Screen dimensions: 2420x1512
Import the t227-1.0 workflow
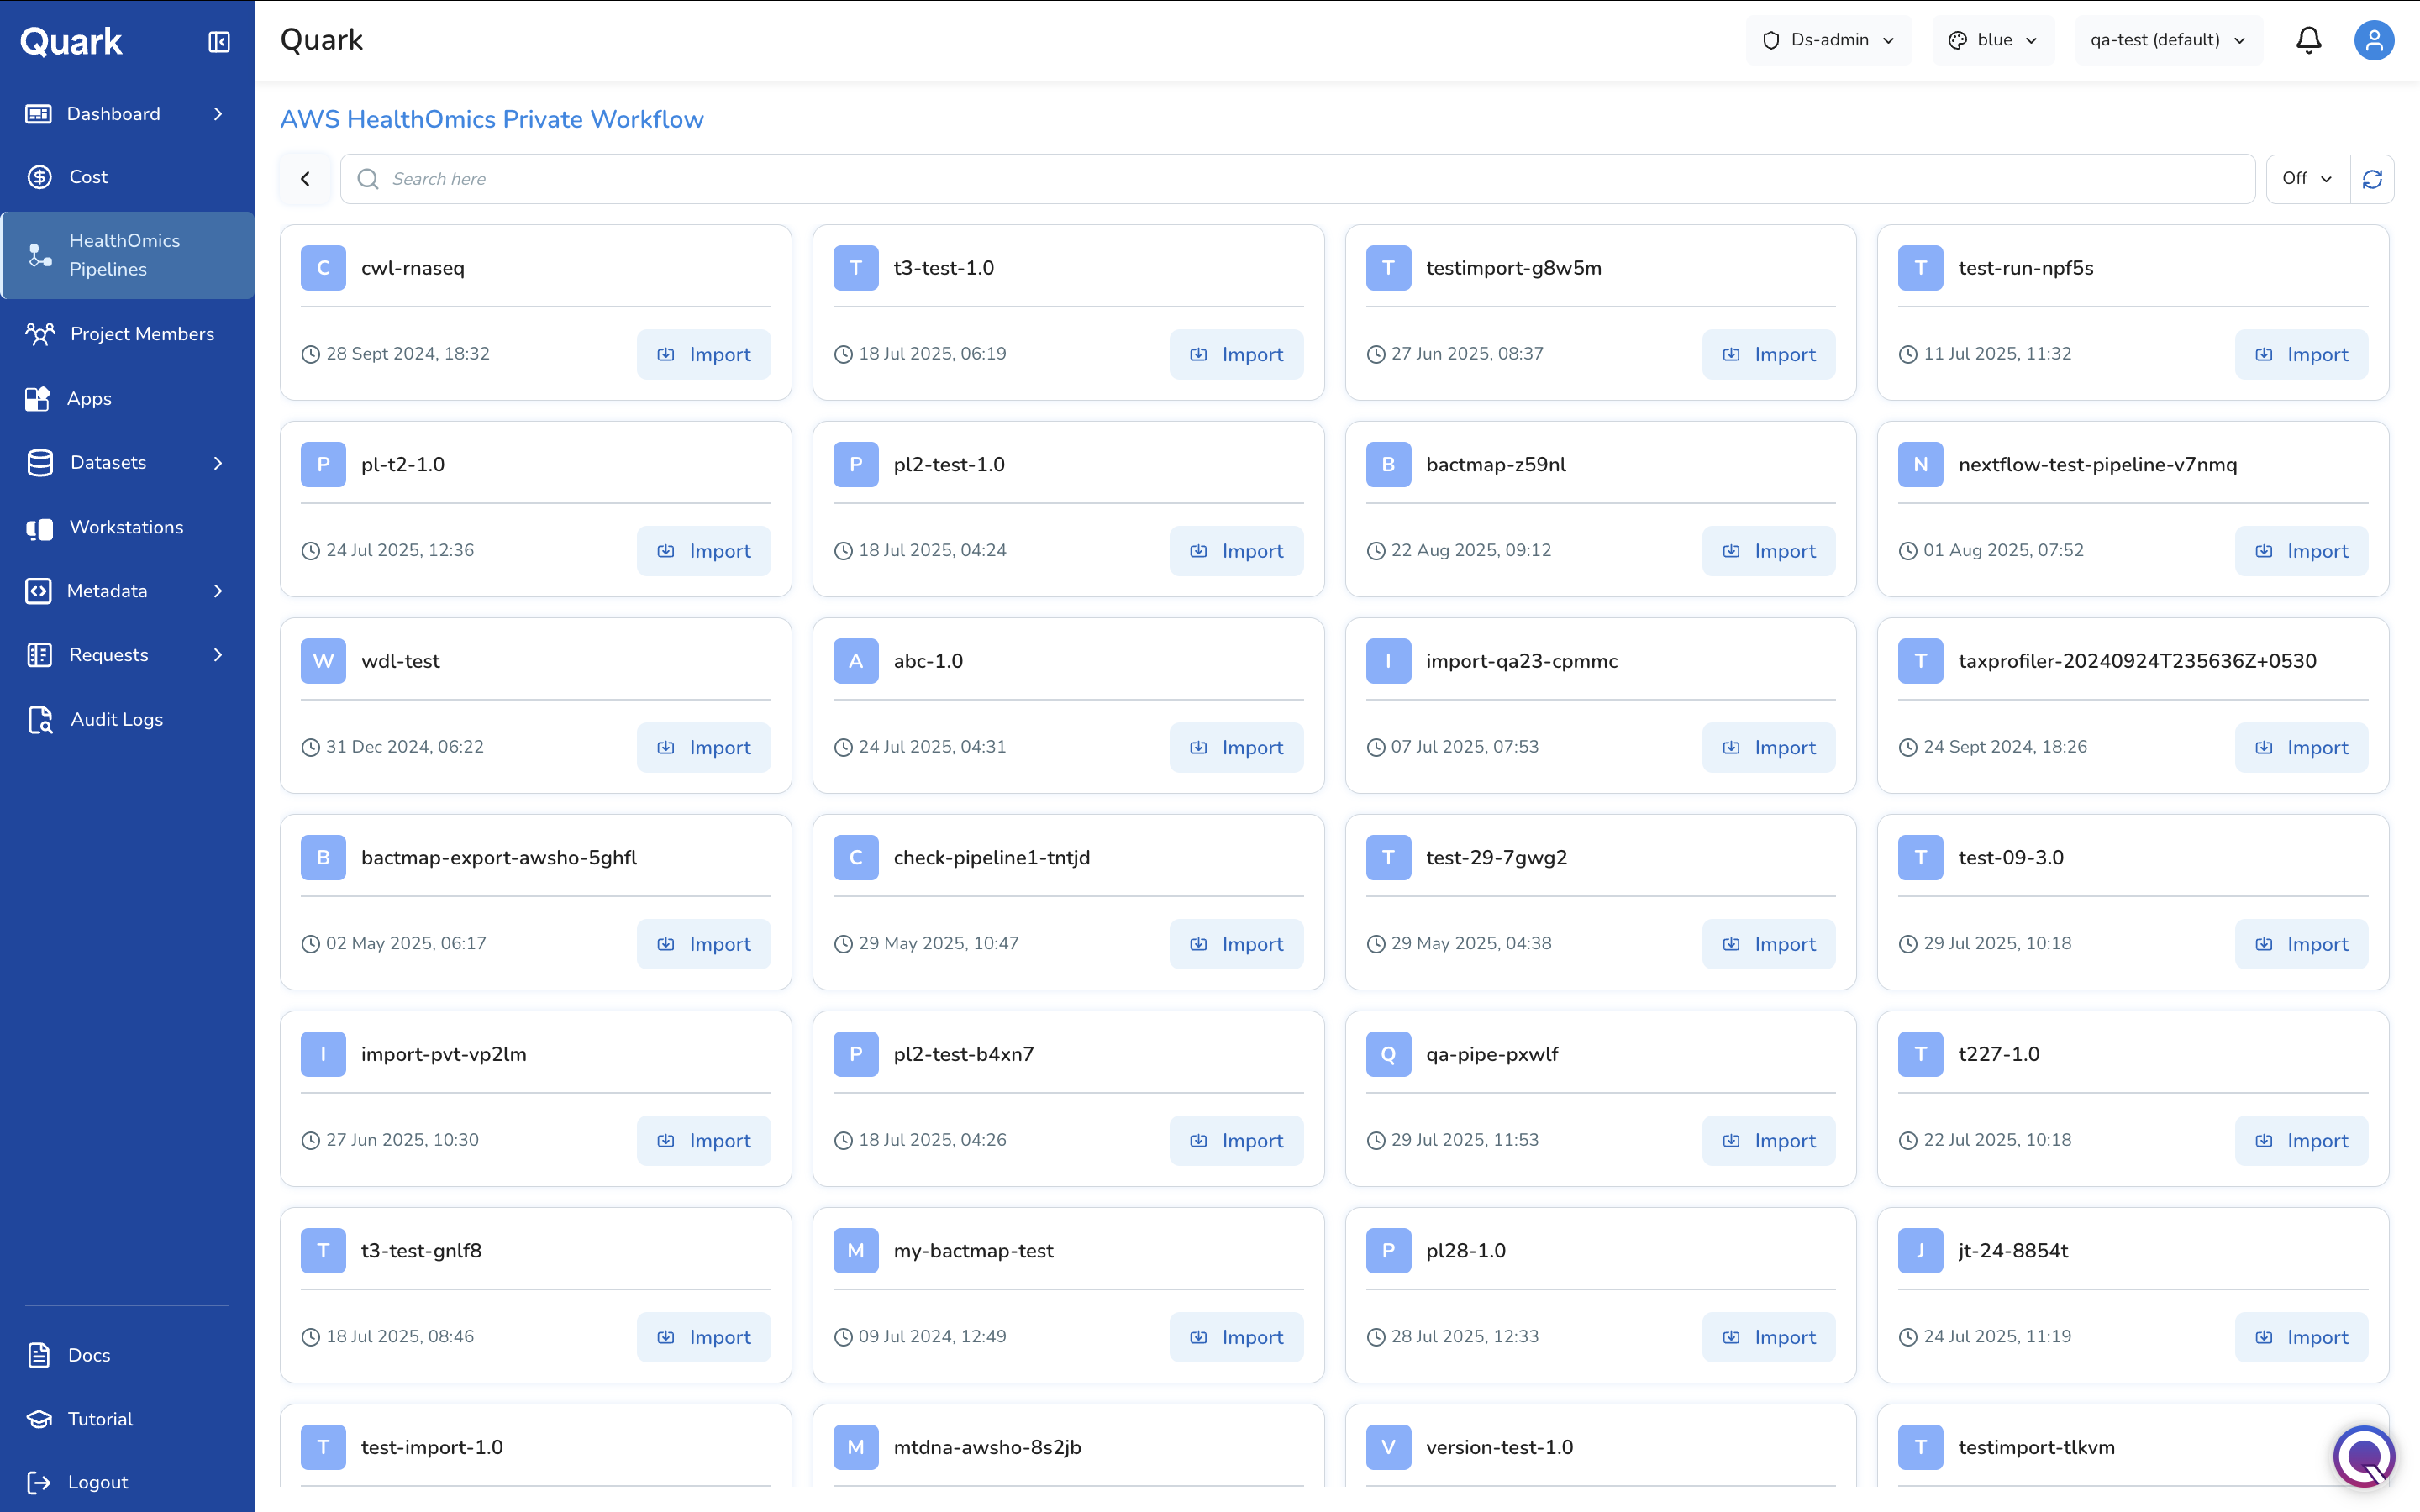pos(2301,1140)
